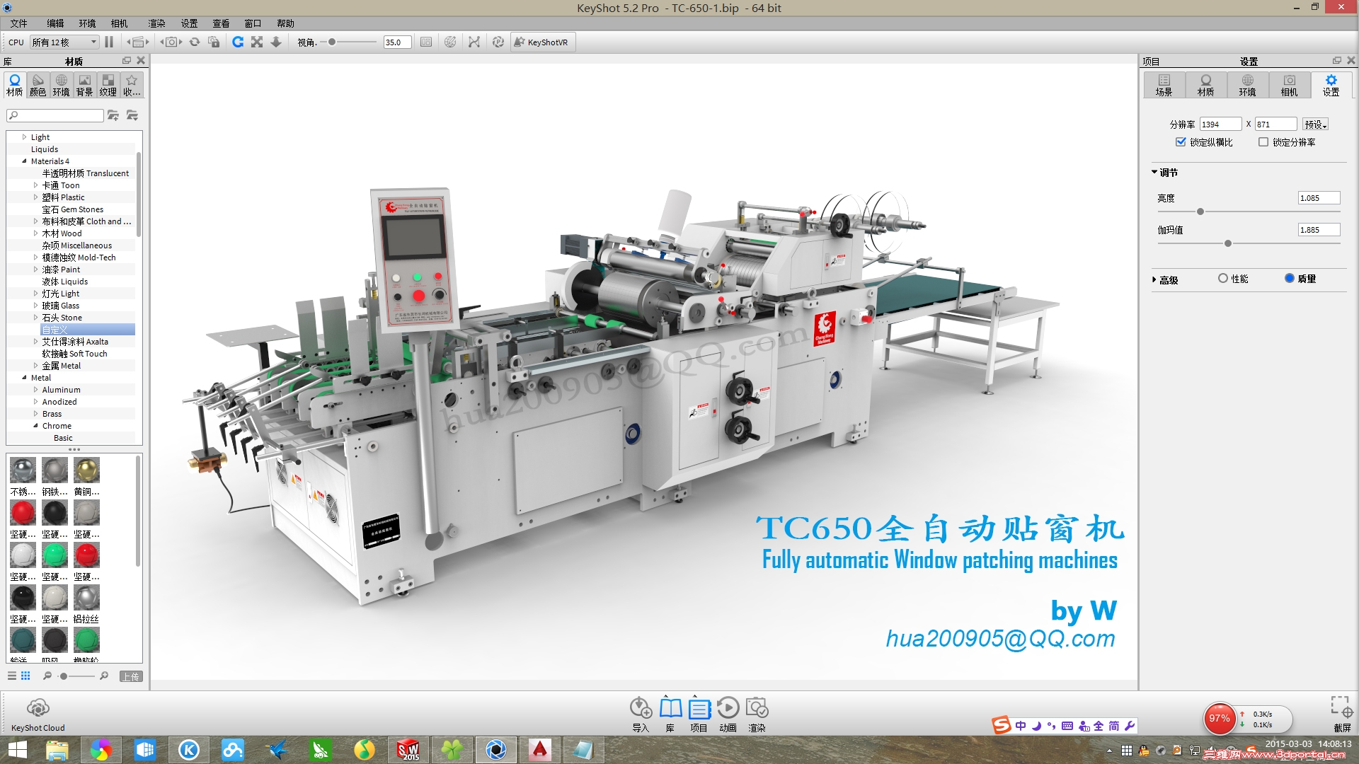Click the screenshot capture icon at bottom right

click(1341, 707)
